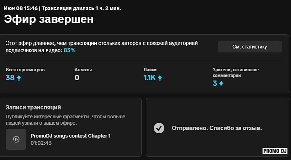Click the Записи трансляций heading

pyautogui.click(x=33, y=107)
